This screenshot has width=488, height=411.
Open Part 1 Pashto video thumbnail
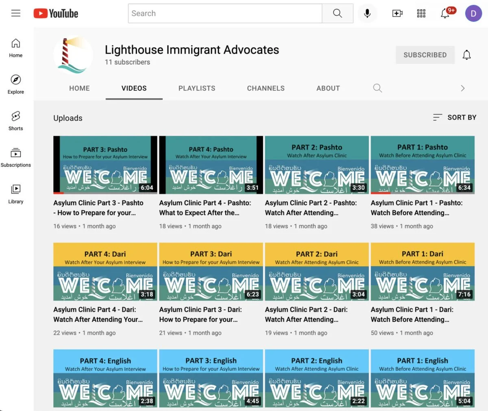tap(423, 165)
